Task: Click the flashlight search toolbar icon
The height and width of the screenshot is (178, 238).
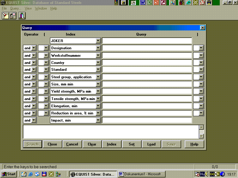Action: coord(5,16)
